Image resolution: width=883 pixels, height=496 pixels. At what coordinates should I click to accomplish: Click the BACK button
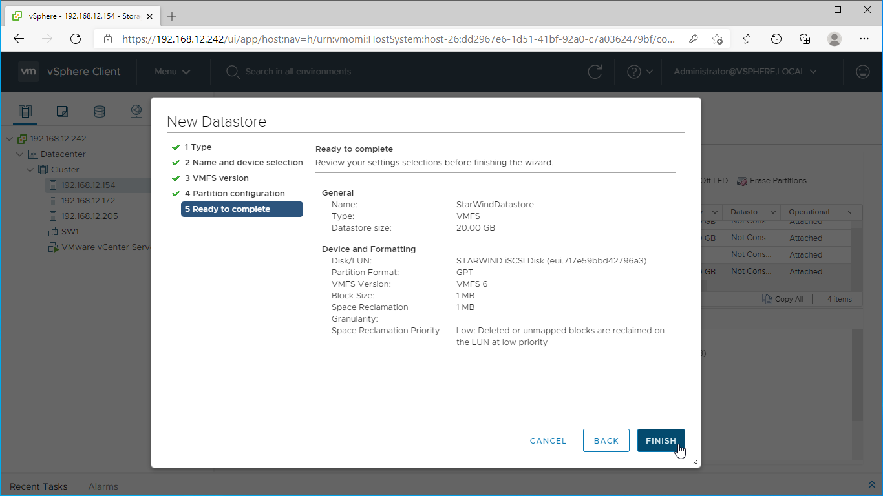606,440
